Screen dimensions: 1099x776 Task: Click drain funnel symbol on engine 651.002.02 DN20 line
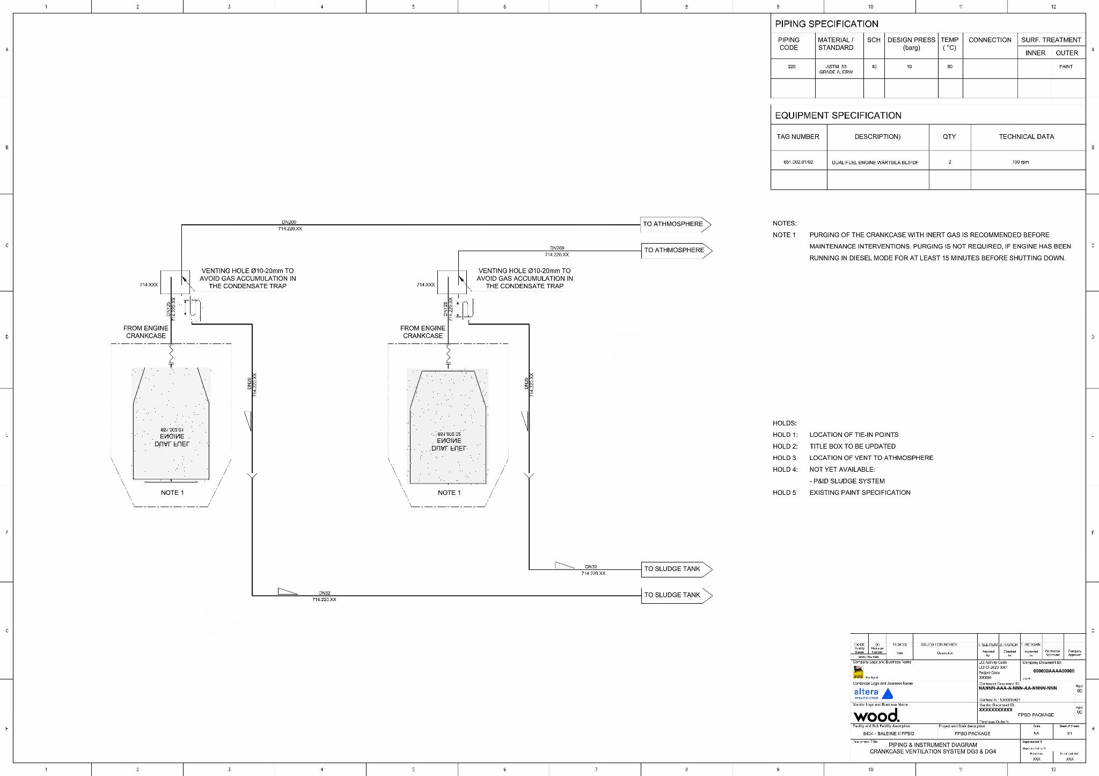[x=529, y=476]
